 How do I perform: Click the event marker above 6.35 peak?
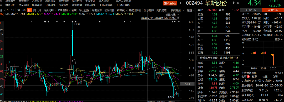73,22
